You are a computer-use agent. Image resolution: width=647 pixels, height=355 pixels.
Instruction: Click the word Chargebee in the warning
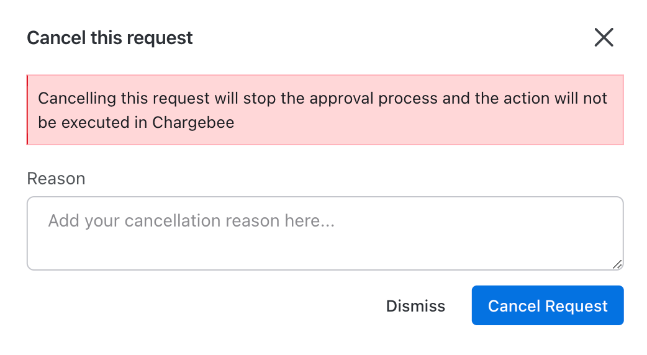(x=193, y=122)
